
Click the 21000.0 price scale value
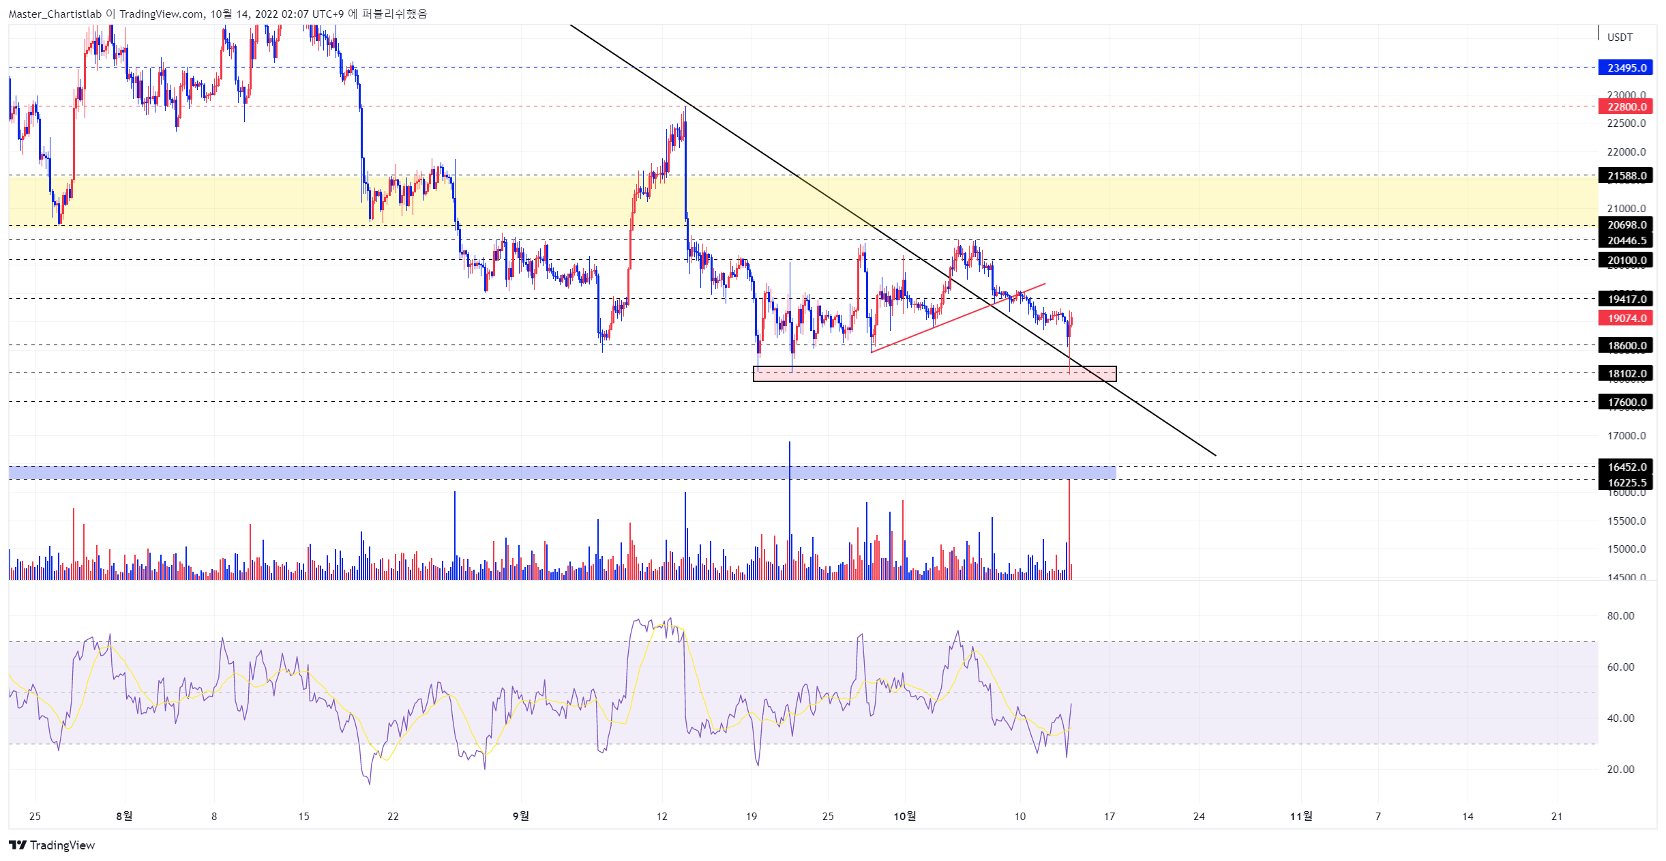(x=1626, y=208)
